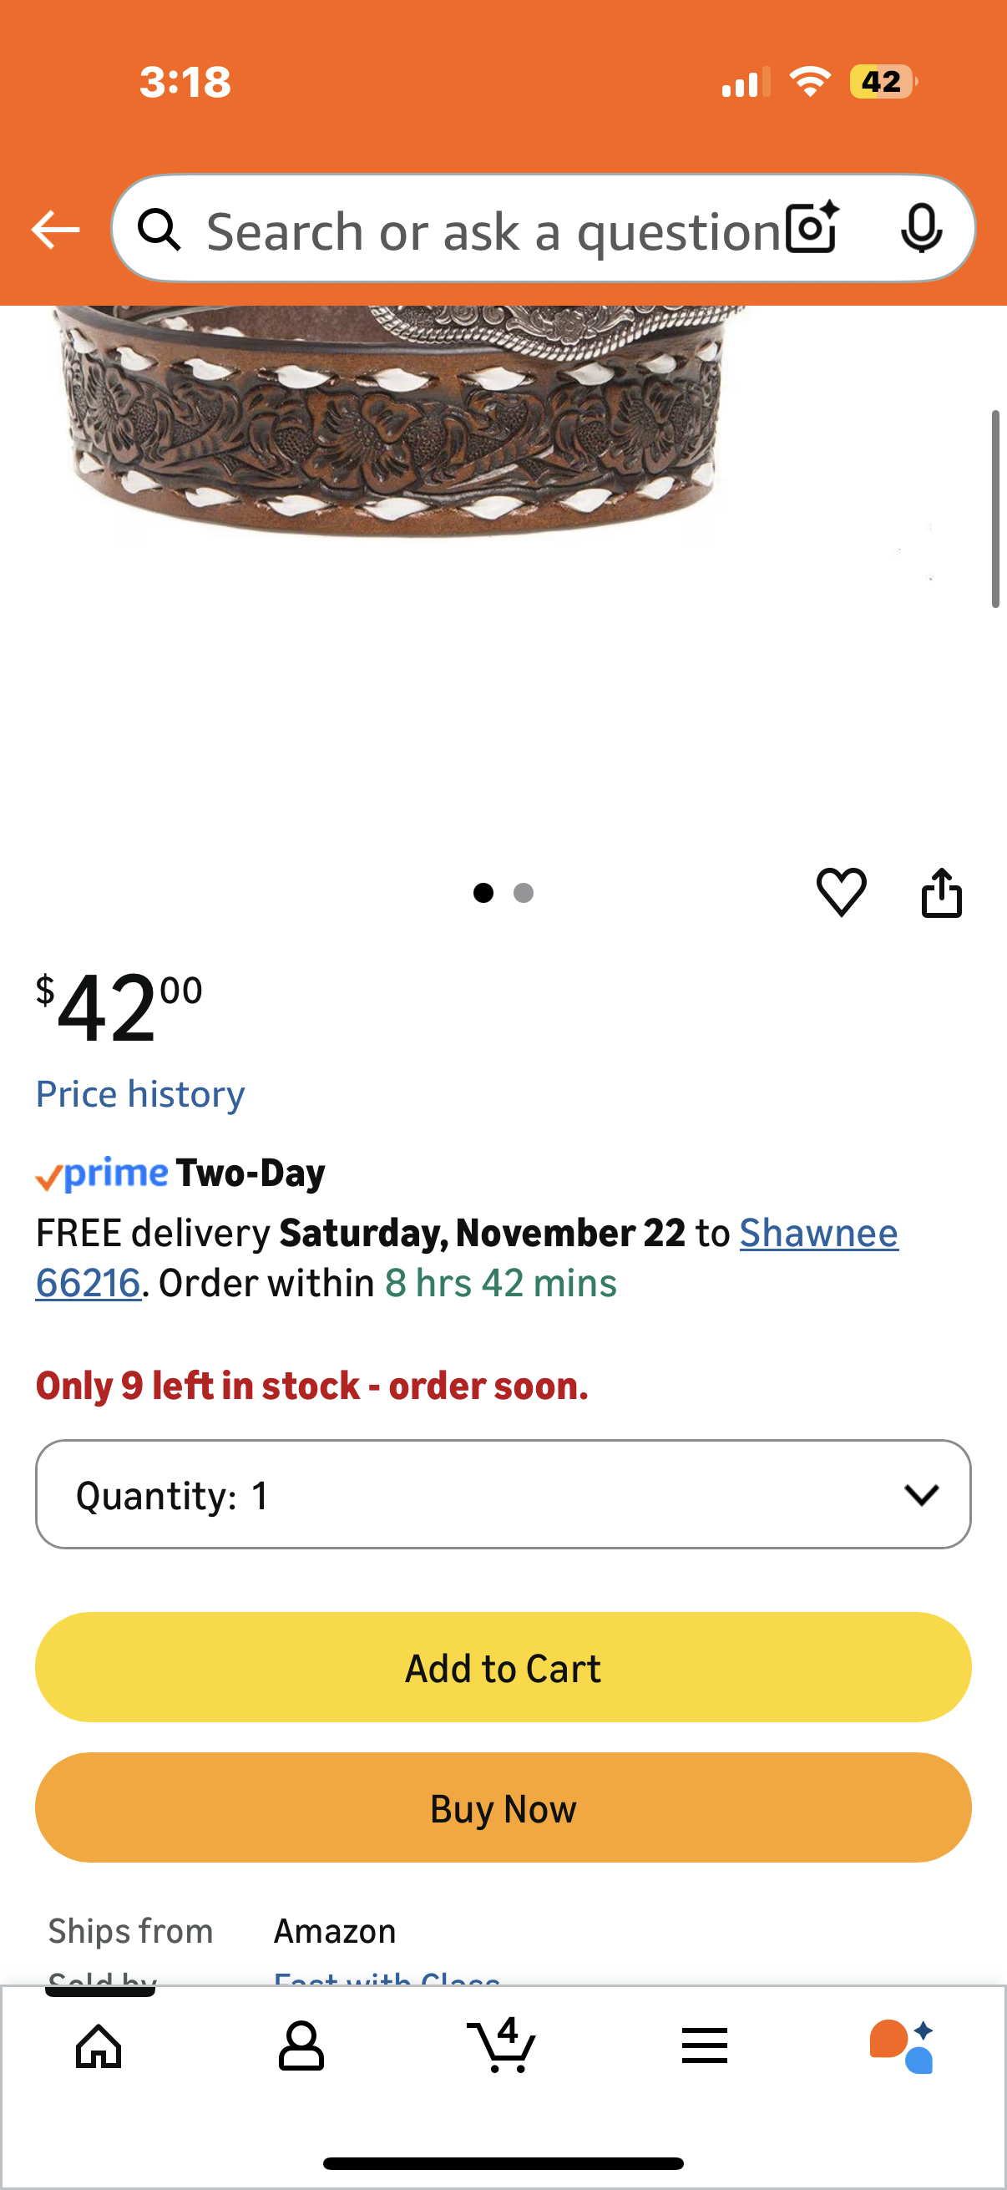The width and height of the screenshot is (1007, 2190).
Task: Open the hamburger menu tab
Action: point(705,2046)
